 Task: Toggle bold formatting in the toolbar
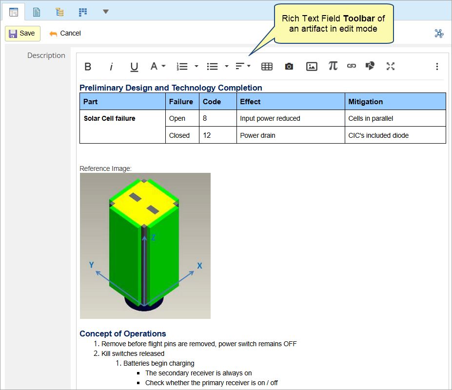click(x=88, y=67)
